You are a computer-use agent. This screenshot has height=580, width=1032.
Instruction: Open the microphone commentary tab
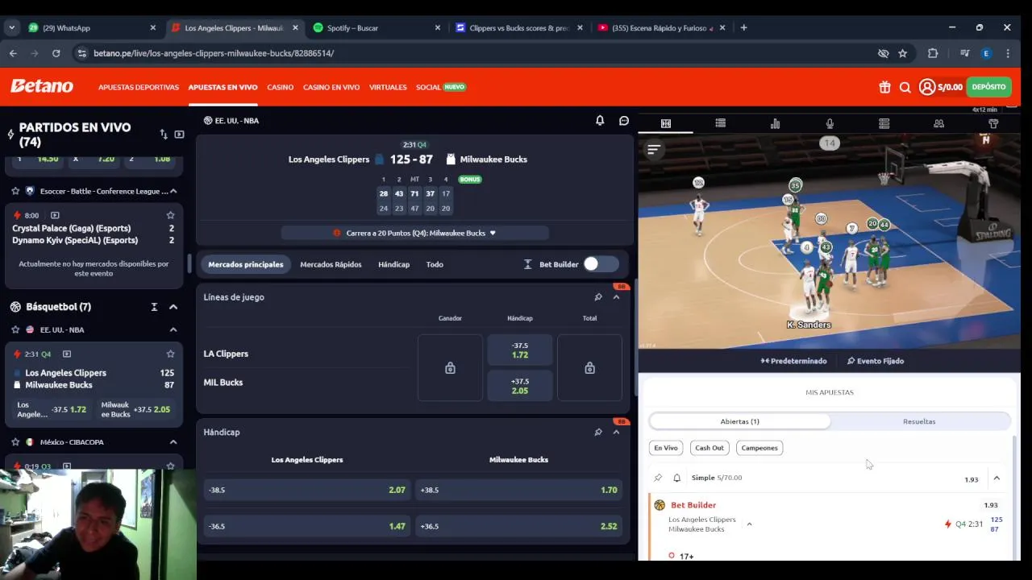click(830, 123)
